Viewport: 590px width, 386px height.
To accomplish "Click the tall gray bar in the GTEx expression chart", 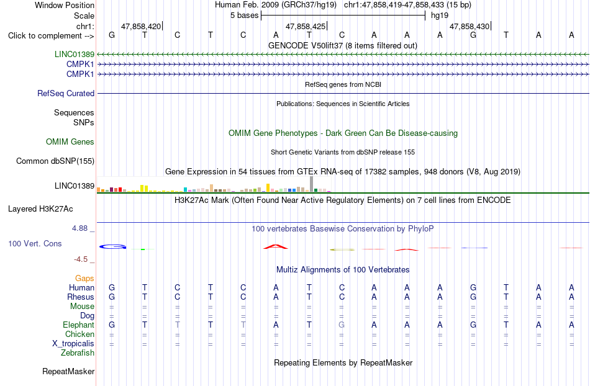I will click(x=312, y=184).
